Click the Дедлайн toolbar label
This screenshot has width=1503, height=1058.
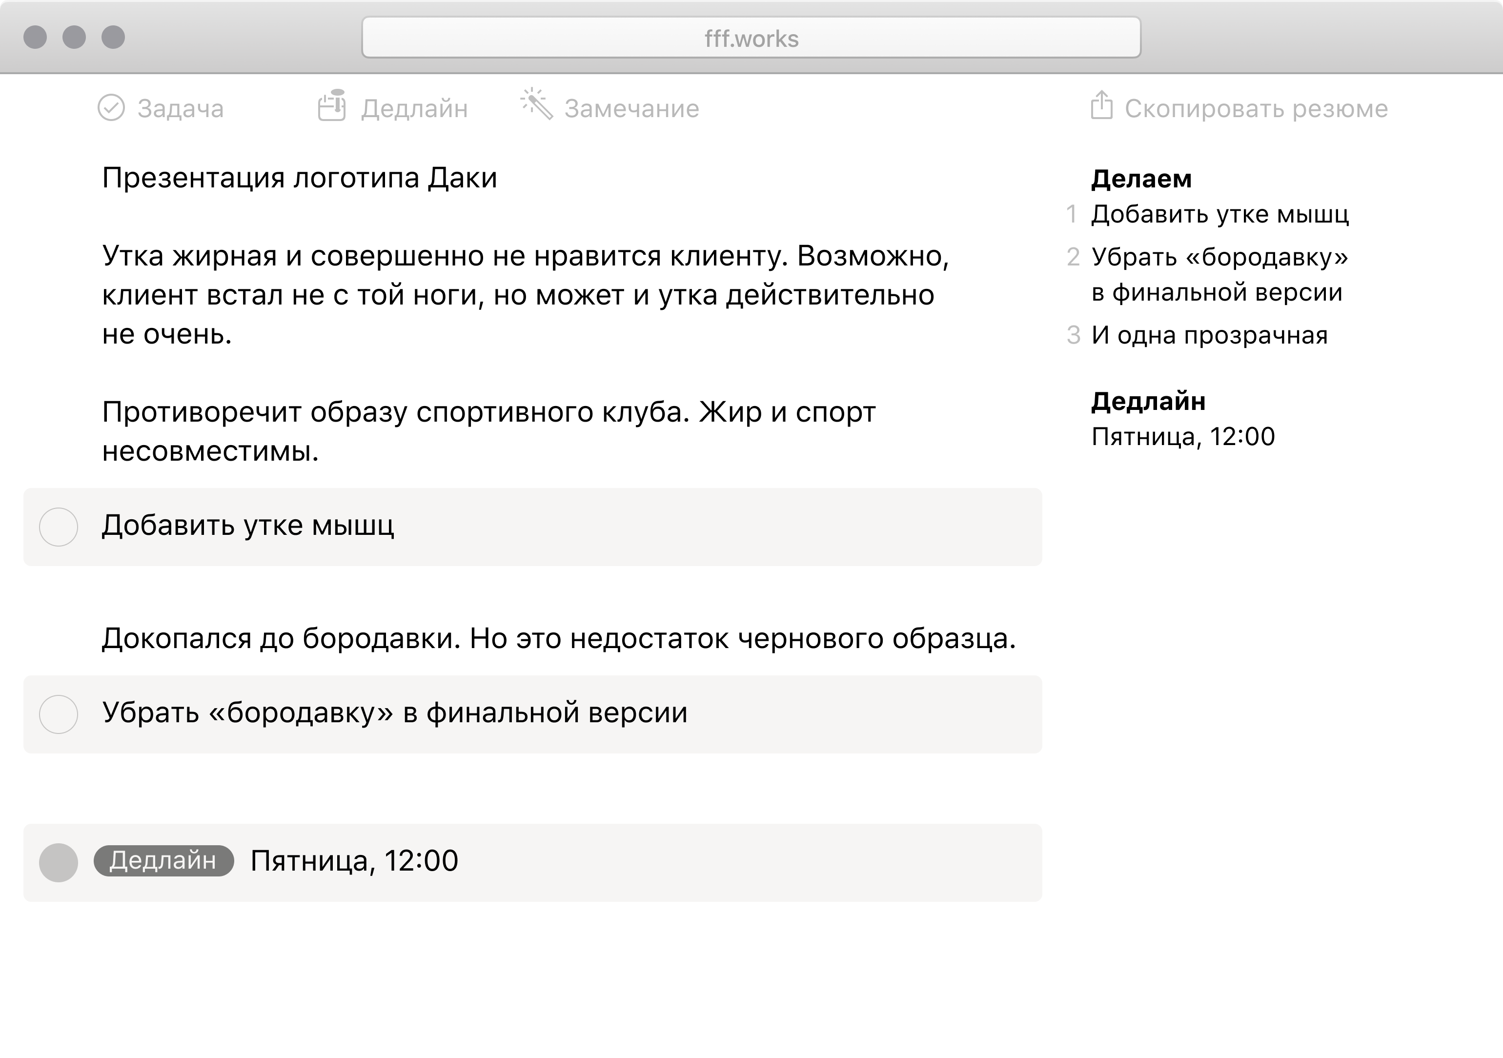tap(414, 109)
